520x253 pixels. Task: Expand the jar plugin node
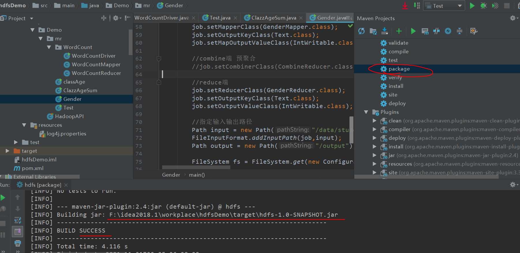click(375, 155)
